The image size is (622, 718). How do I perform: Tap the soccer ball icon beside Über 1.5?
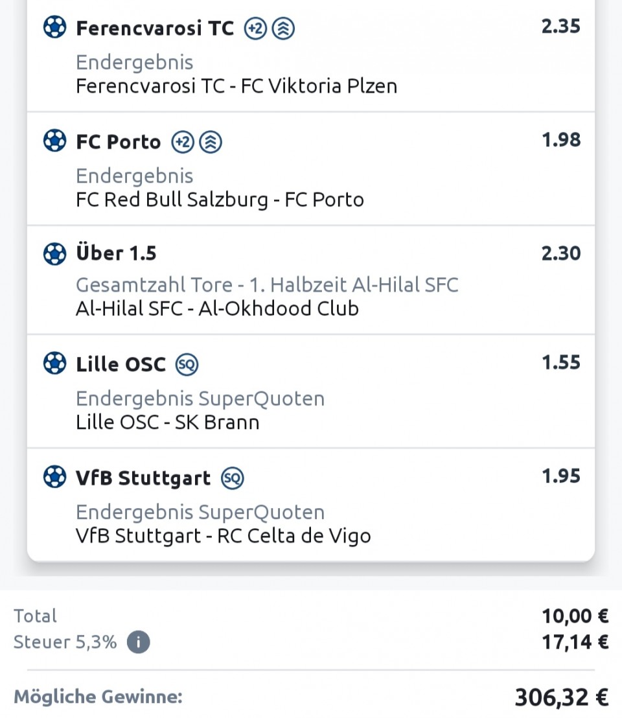coord(54,253)
